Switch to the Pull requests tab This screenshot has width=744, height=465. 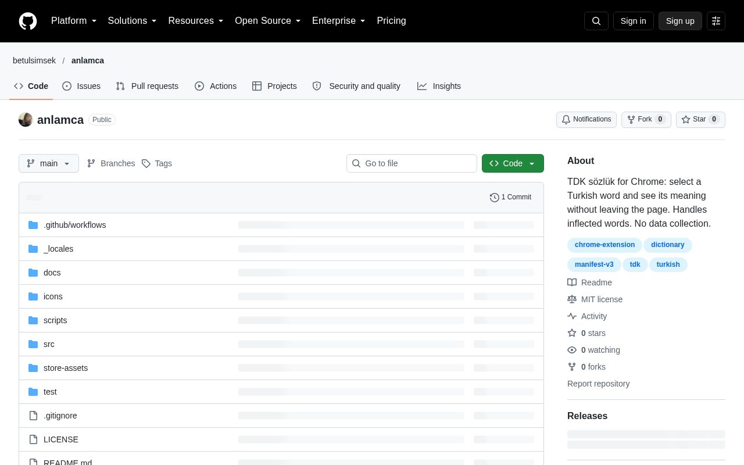147,86
